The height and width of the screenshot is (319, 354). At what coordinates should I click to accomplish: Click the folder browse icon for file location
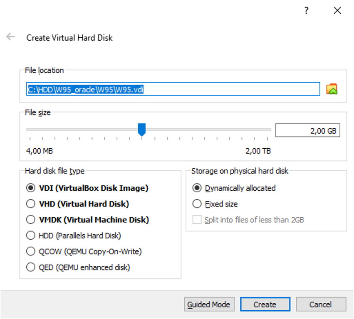coord(332,89)
